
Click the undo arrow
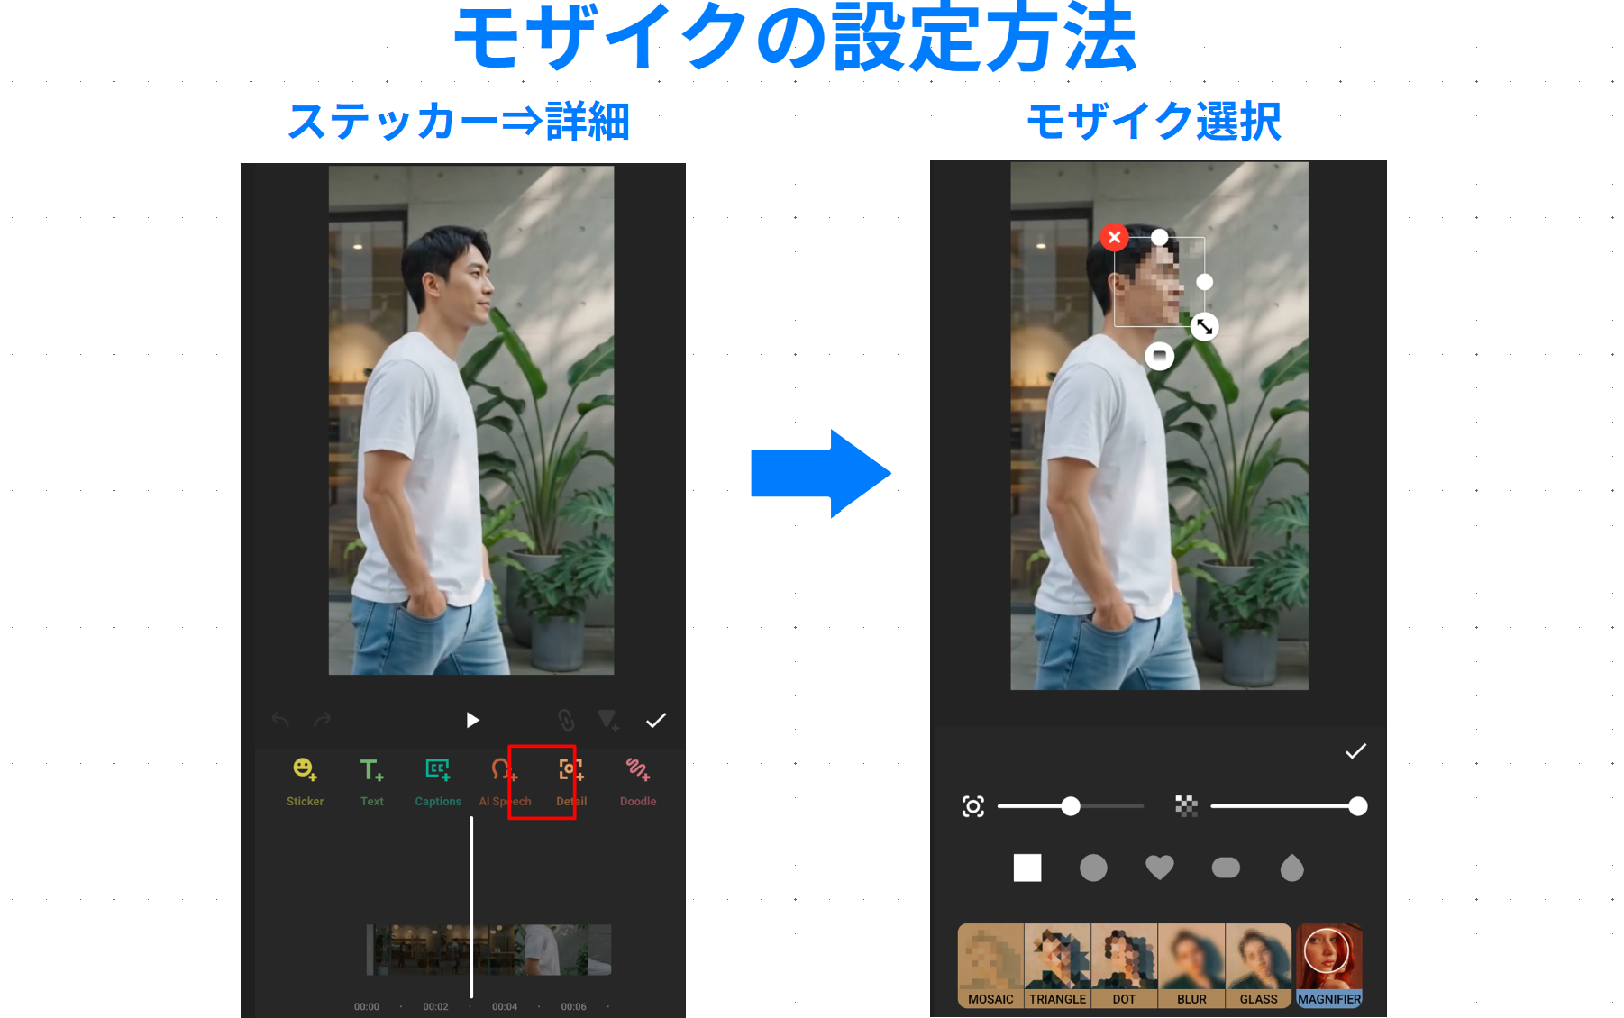(280, 720)
